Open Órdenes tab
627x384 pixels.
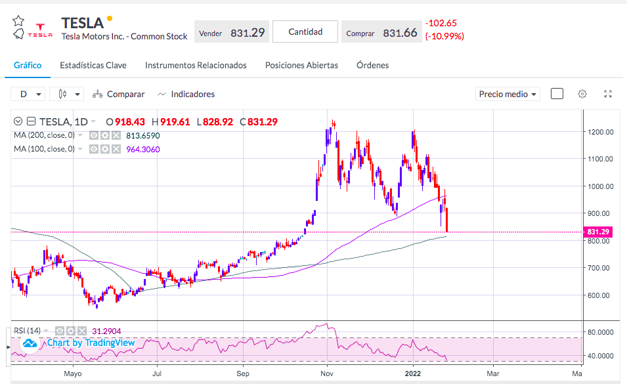[x=373, y=65]
